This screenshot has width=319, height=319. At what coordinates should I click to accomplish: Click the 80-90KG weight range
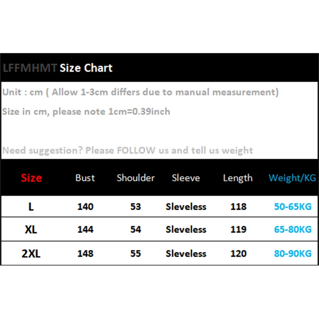point(293,254)
